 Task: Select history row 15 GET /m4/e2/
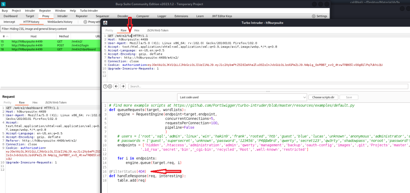[x=50, y=42]
